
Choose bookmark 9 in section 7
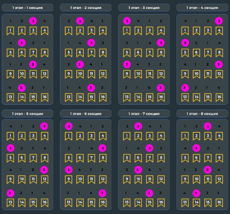127,179
